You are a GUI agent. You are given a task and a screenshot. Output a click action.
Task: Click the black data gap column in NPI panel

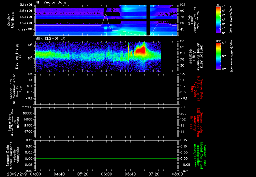click(148, 20)
